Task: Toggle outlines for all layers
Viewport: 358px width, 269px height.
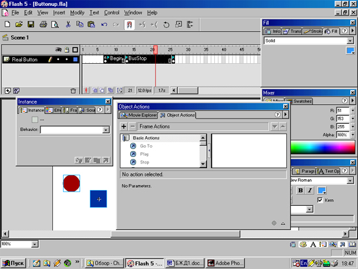Action: coord(75,50)
